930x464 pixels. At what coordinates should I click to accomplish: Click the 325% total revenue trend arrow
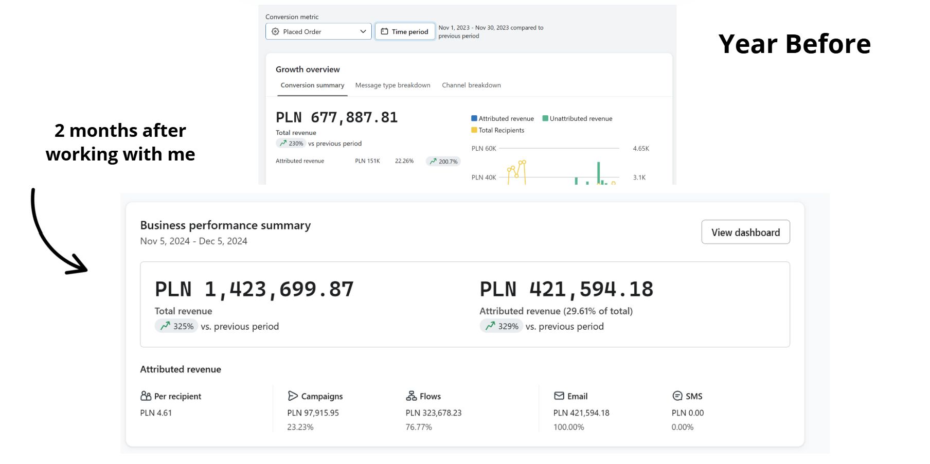tap(165, 326)
